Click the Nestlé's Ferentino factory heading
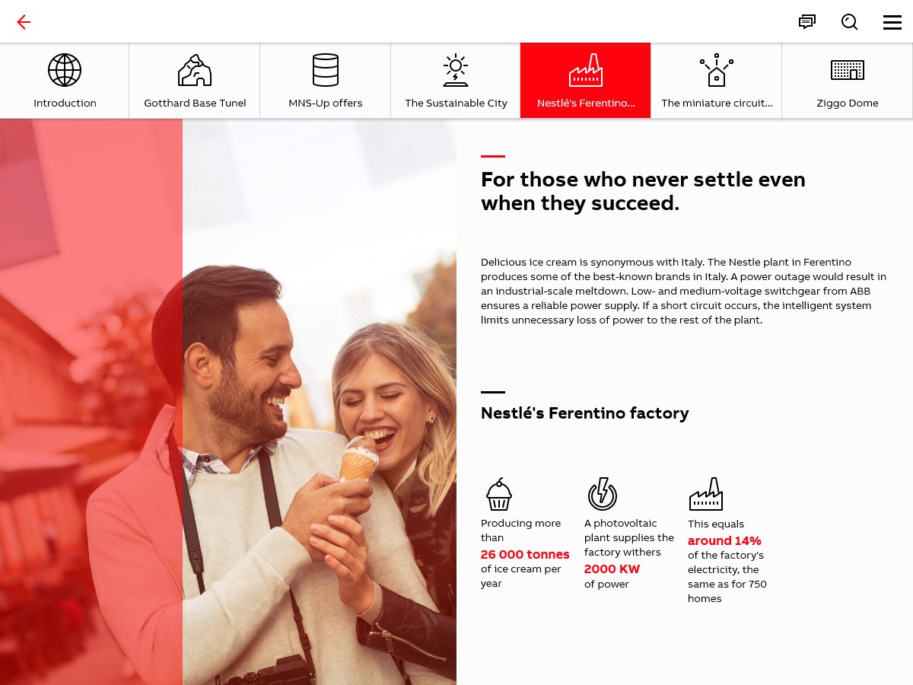Screen dimensions: 913x685 585,413
